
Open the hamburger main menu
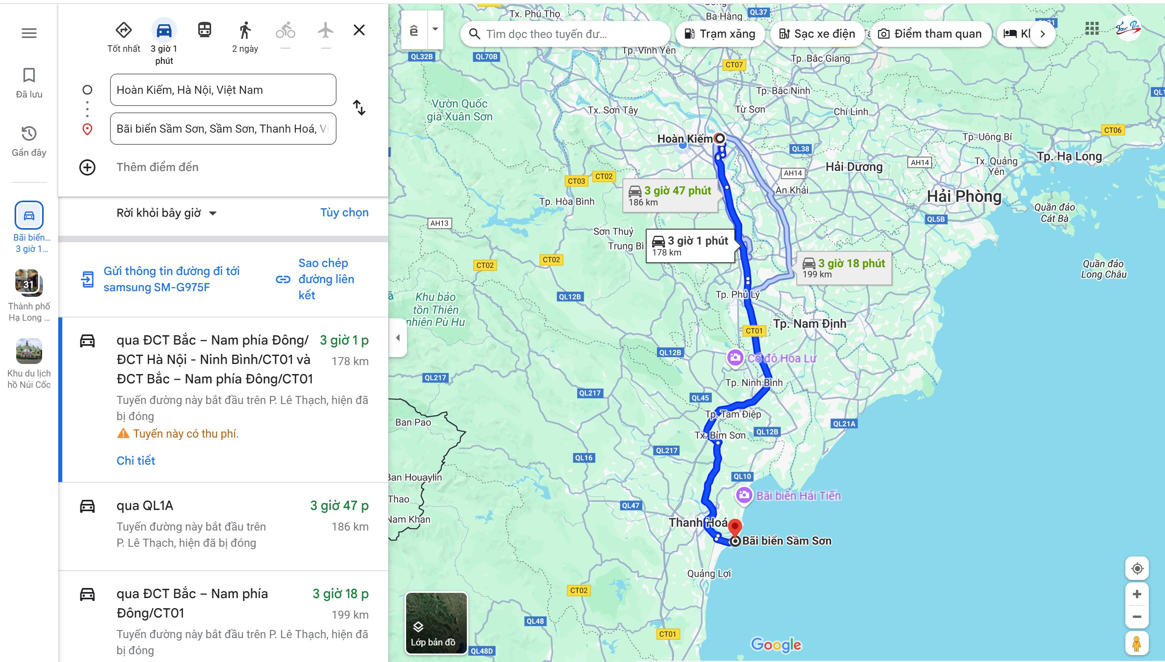pyautogui.click(x=29, y=33)
